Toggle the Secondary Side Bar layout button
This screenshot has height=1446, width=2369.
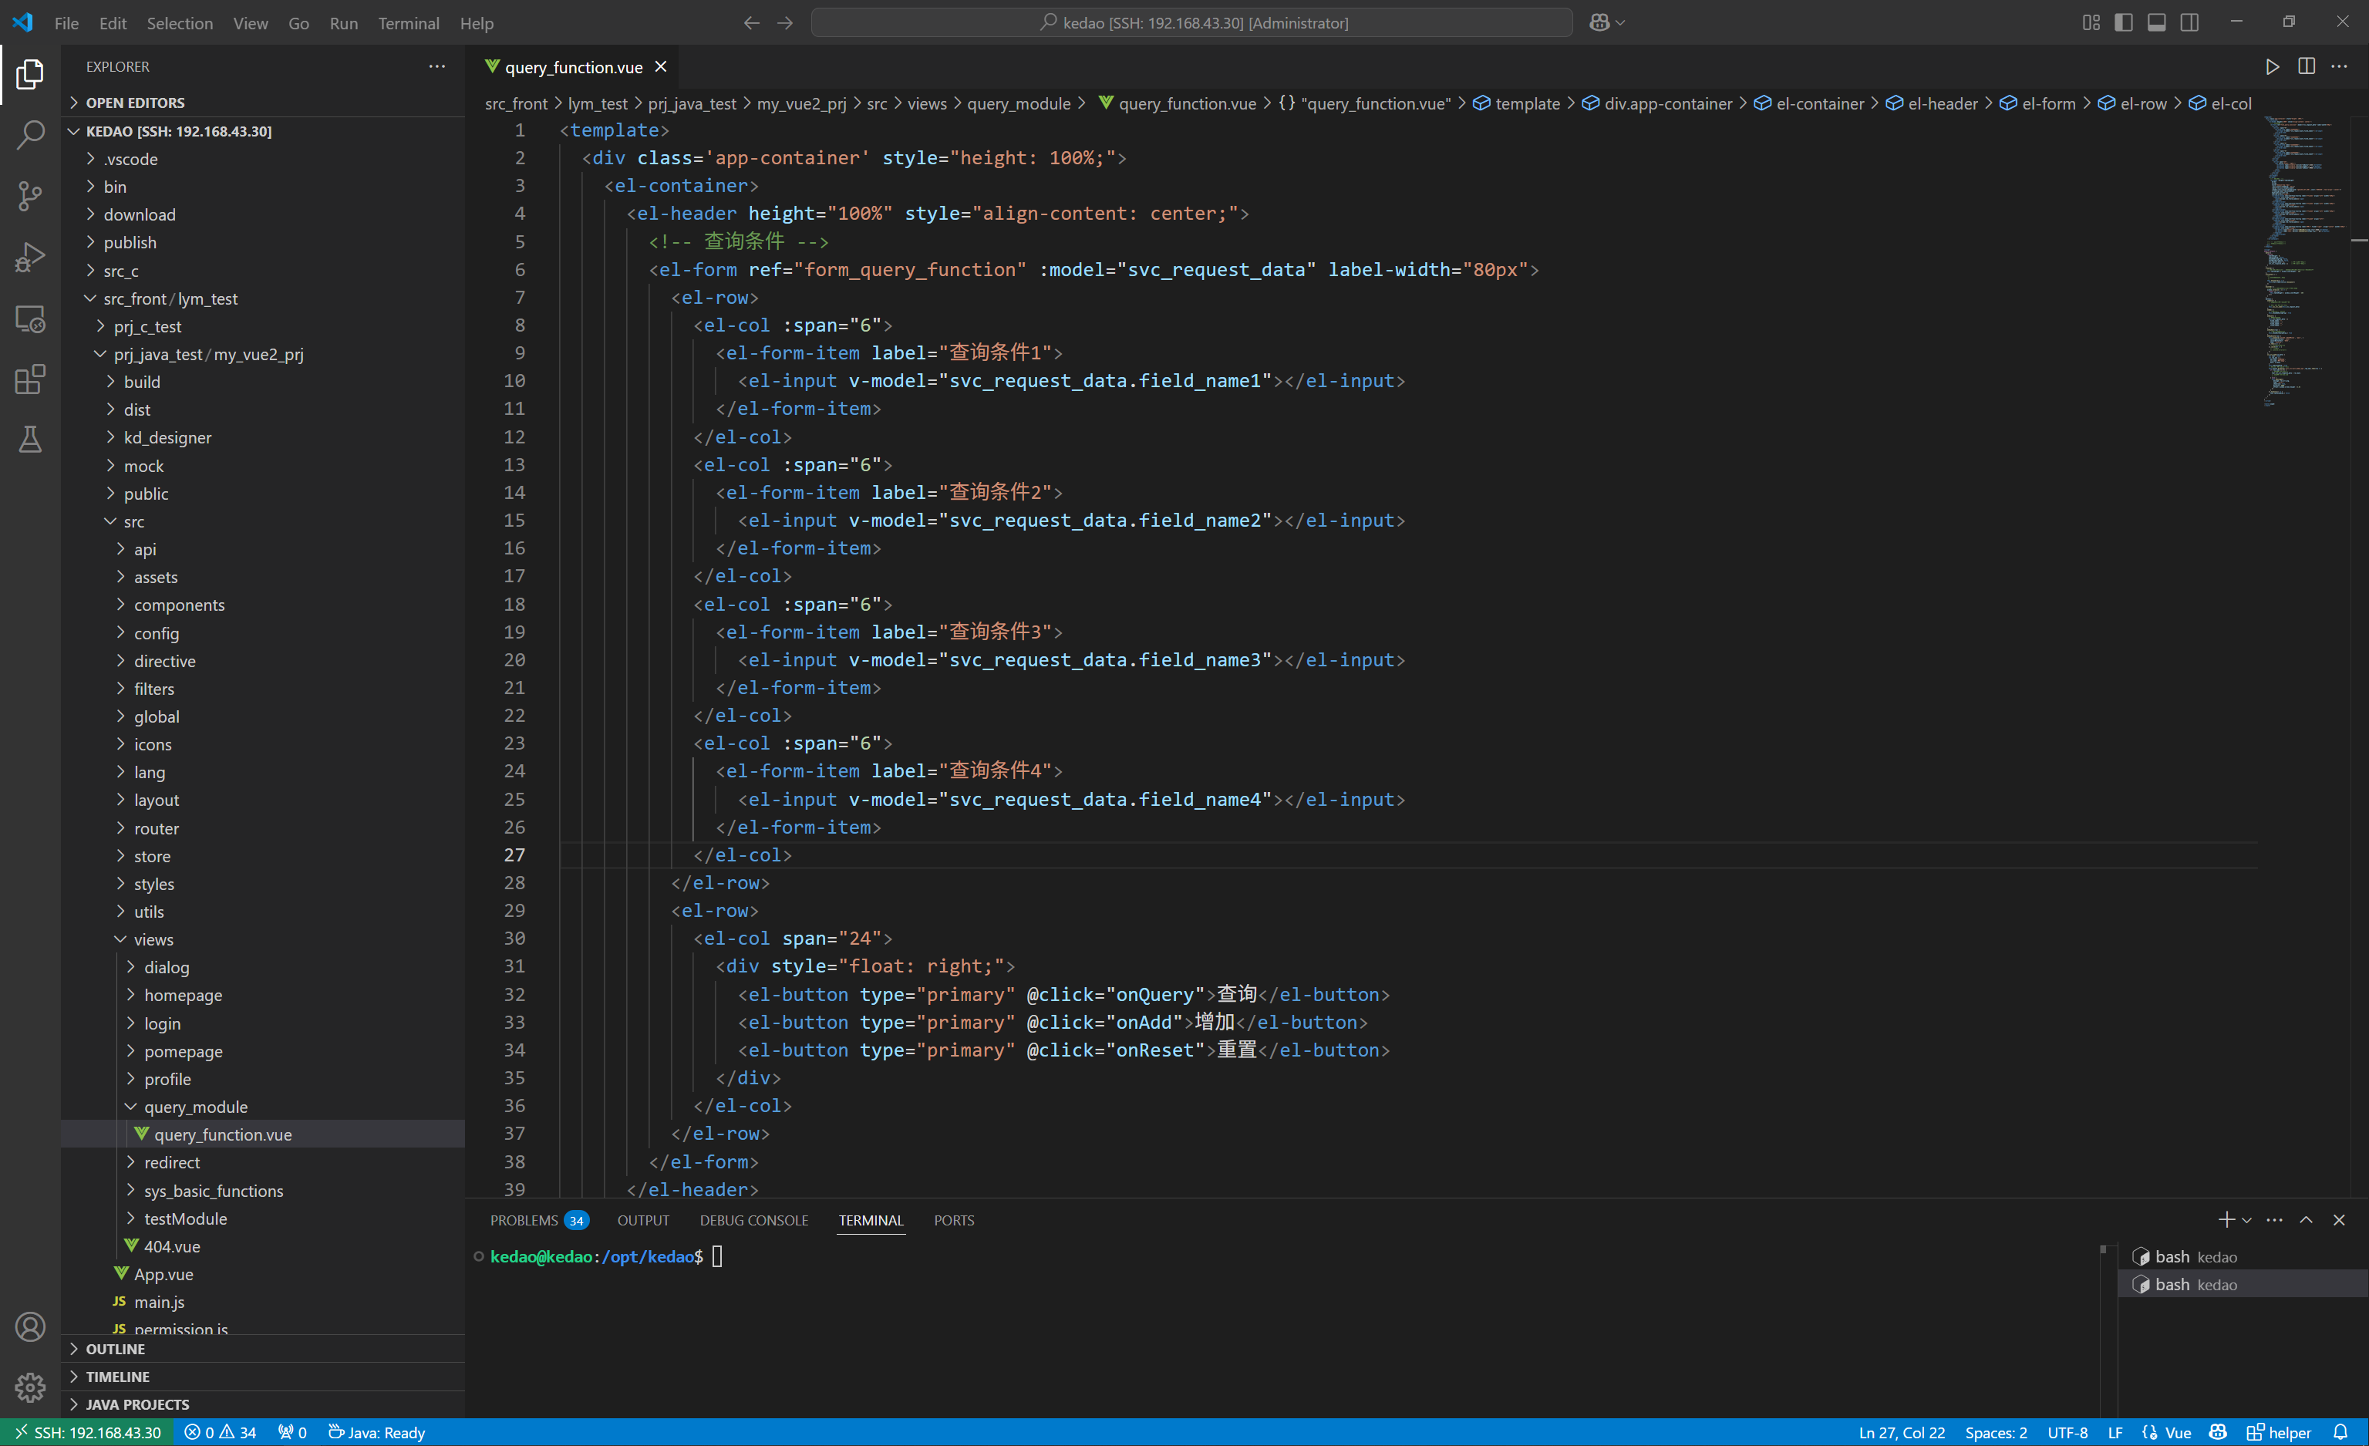point(2189,22)
